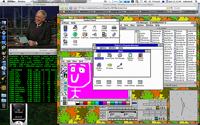Select the temp folder in File Manager
Screen dimensions: 200x125
(x=141, y=36)
